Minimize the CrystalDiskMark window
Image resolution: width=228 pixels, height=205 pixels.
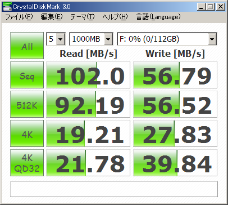point(202,7)
